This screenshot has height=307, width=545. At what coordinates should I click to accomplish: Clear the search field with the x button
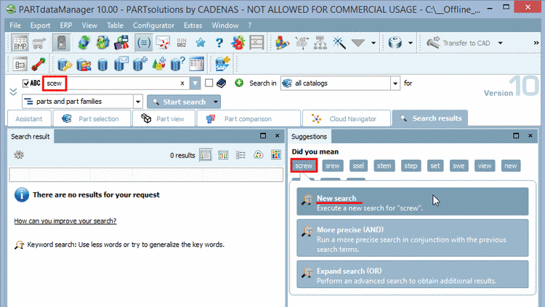click(x=182, y=83)
